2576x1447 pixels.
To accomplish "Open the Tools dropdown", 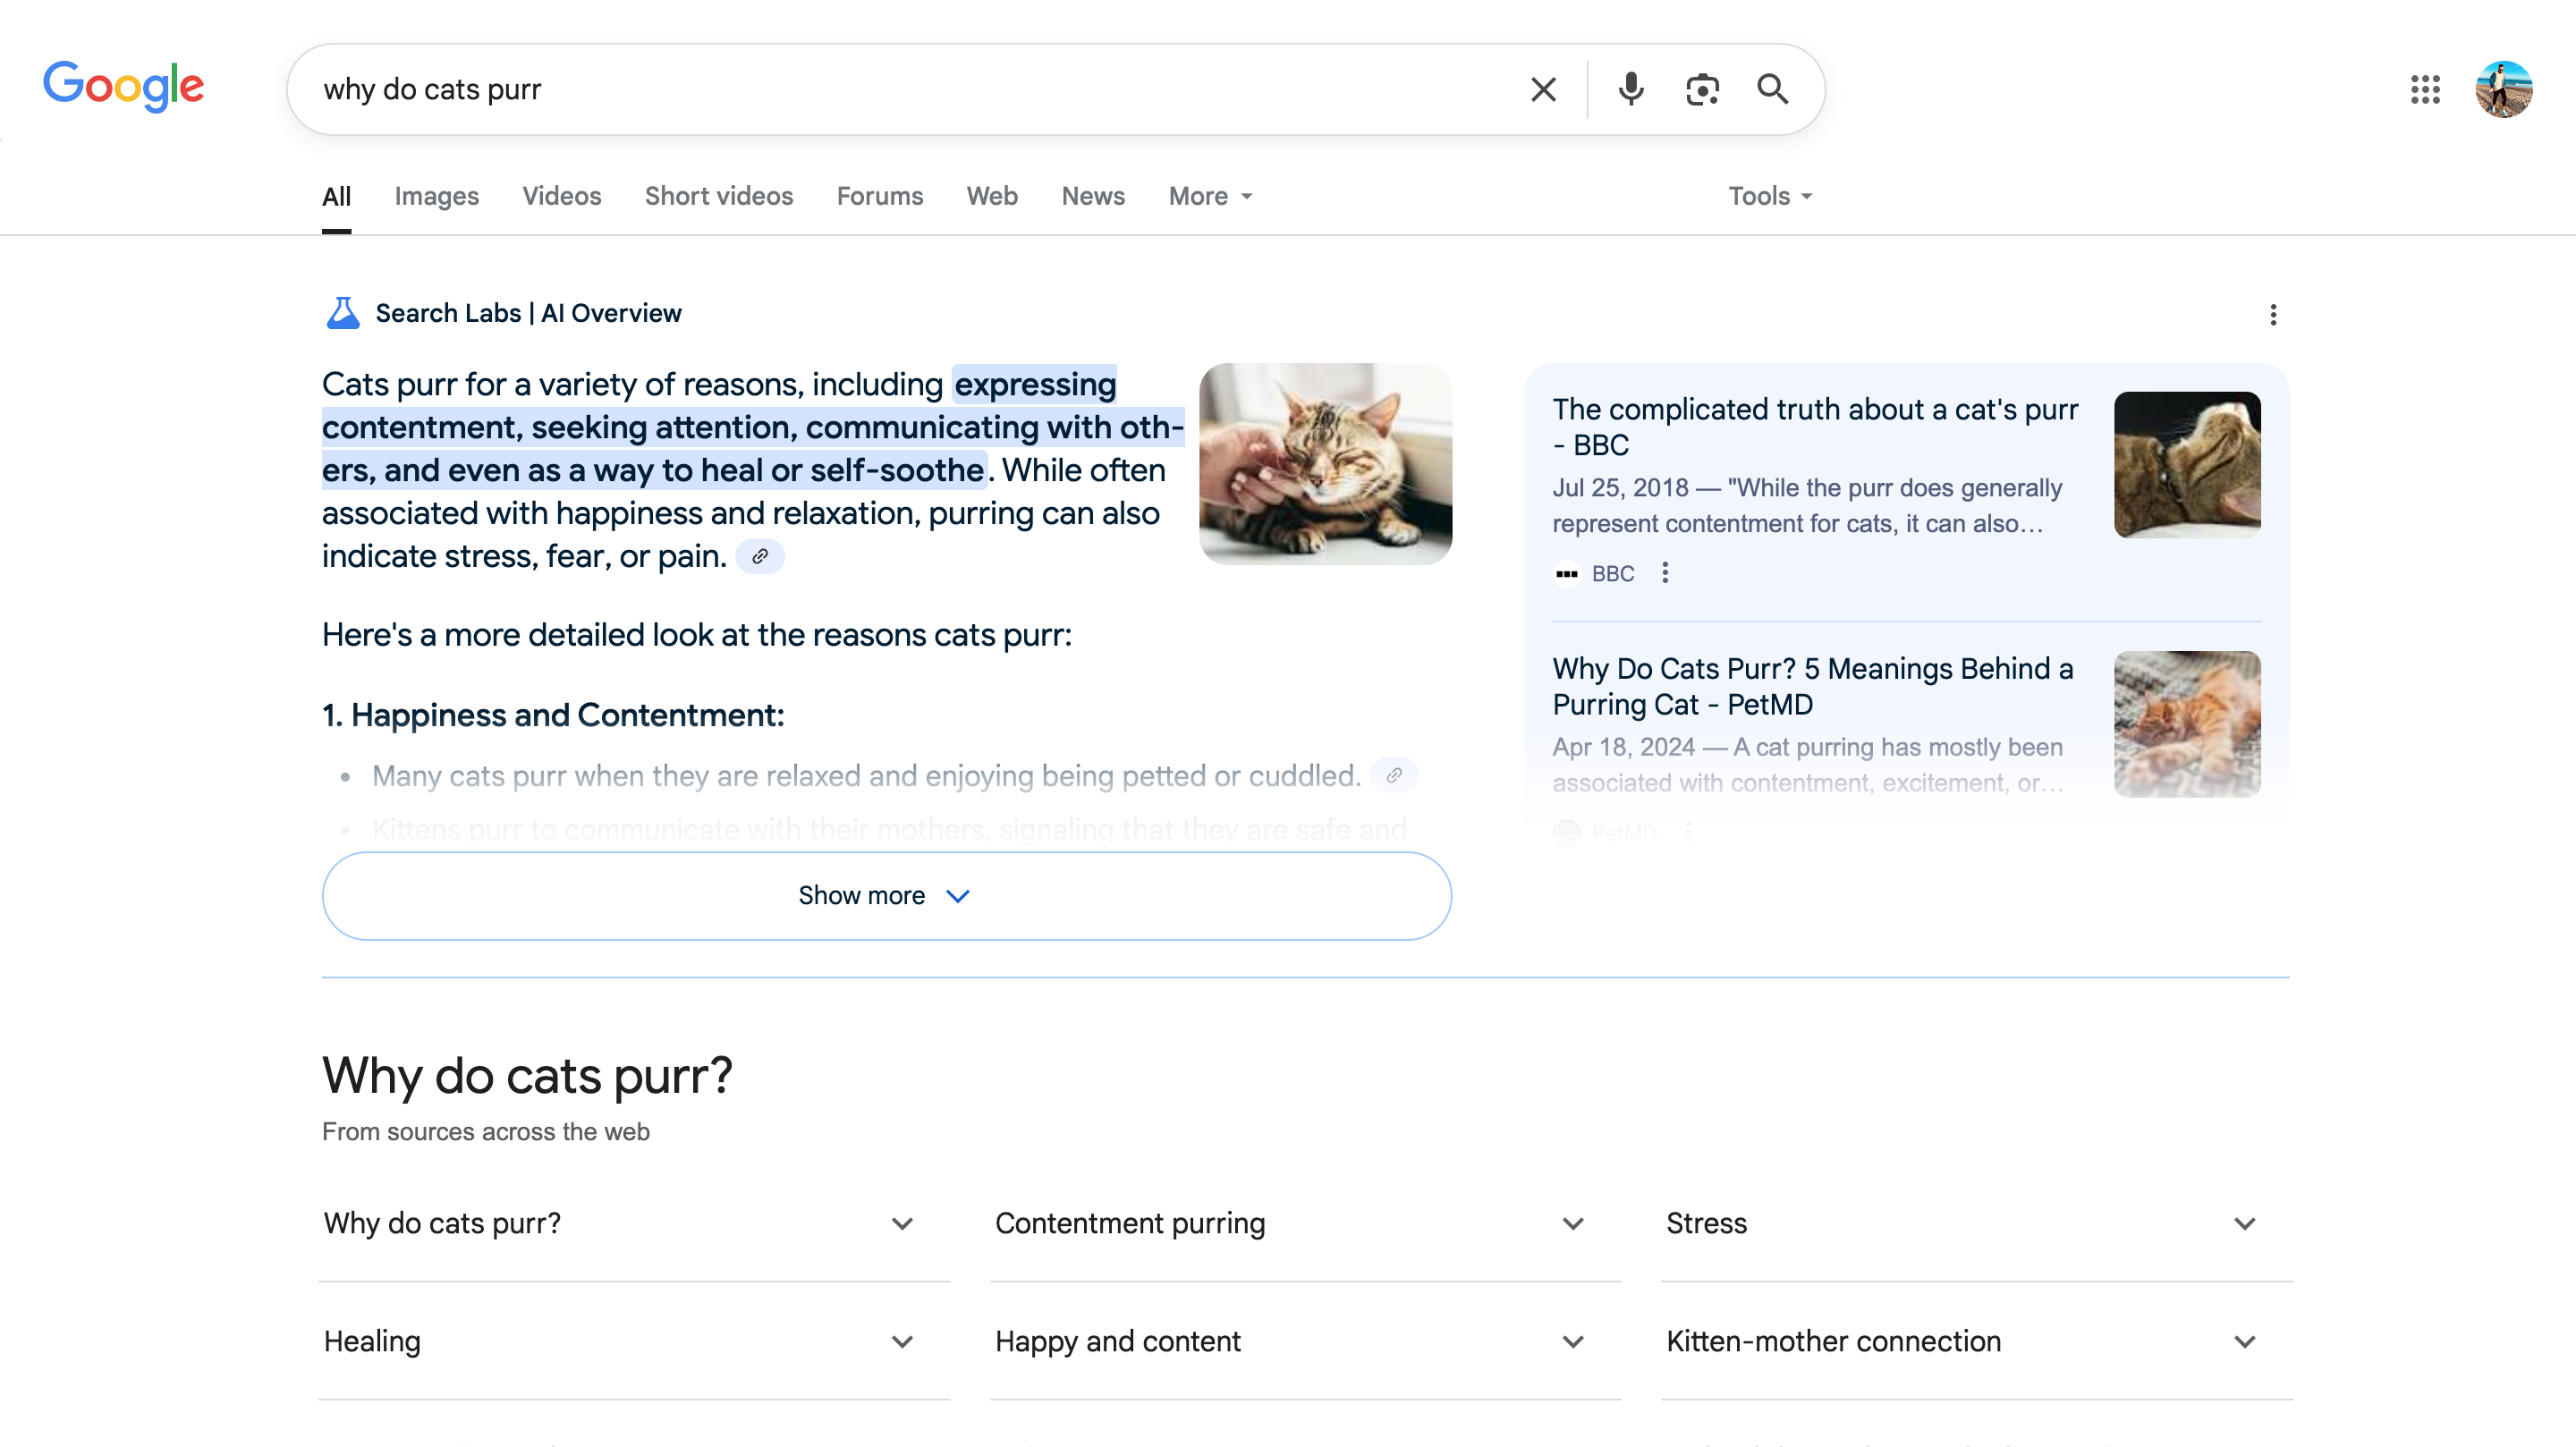I will click(x=1770, y=196).
